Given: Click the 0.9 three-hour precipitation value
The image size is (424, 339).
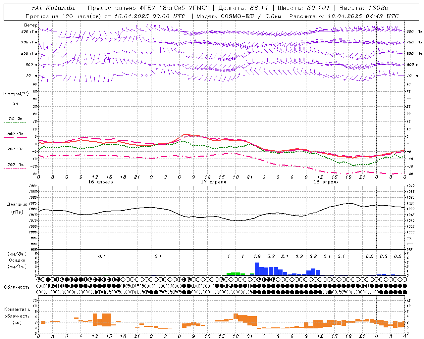Looking at the screenshot, I should pos(299,257).
